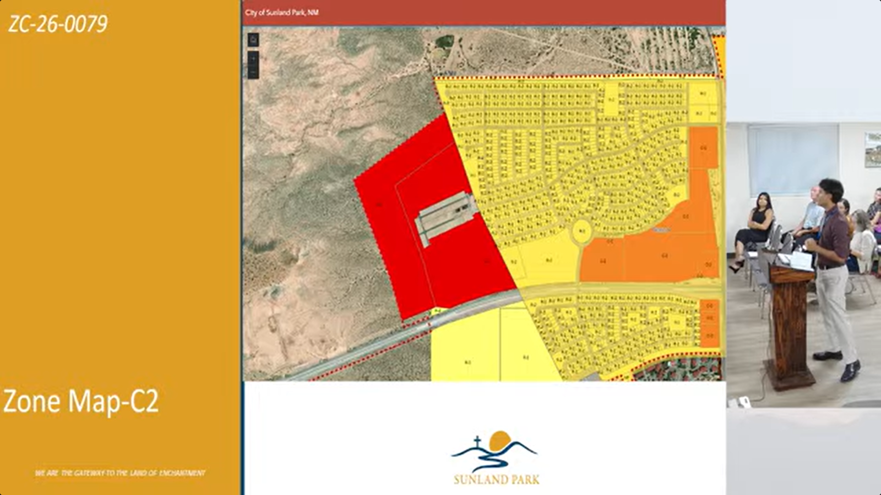Viewport: 881px width, 495px height.
Task: Click the "Zone Map-C2" heading
Action: tap(81, 401)
